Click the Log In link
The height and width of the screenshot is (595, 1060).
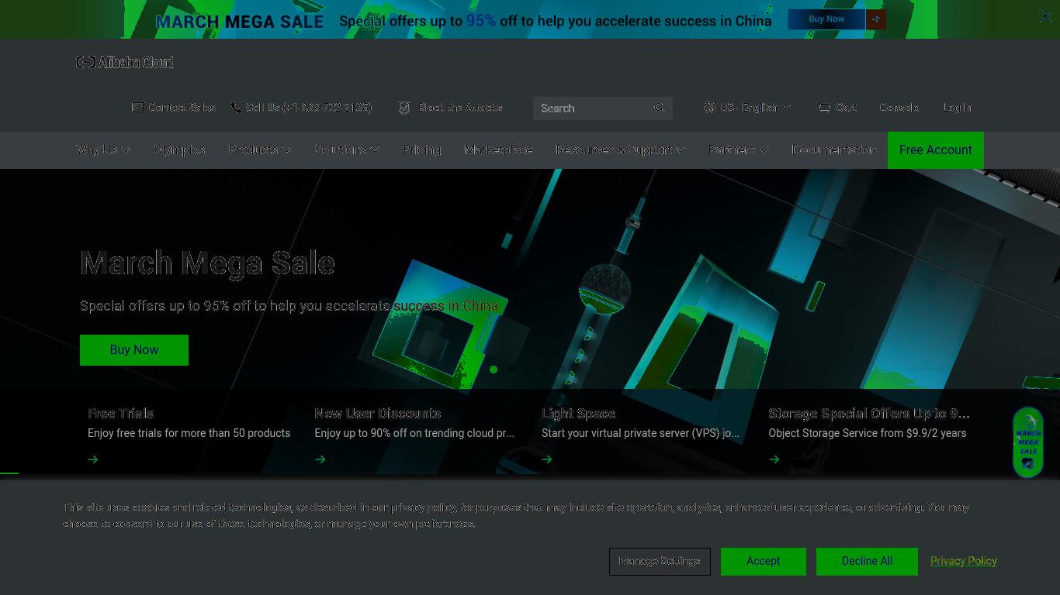(958, 108)
